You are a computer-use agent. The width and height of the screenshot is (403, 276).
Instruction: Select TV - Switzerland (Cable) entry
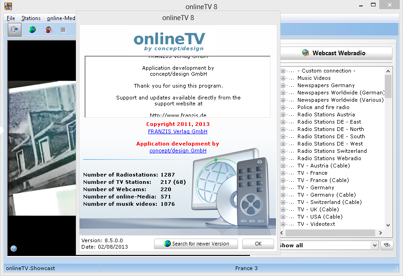pos(329,202)
